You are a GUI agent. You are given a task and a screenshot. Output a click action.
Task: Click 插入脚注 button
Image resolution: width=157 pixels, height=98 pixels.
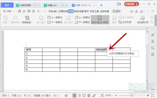coord(41,20)
